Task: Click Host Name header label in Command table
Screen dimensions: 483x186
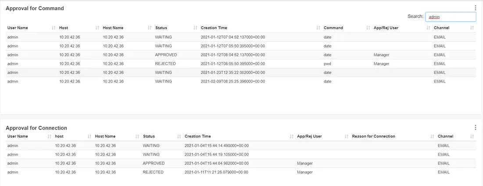Action: [113, 28]
